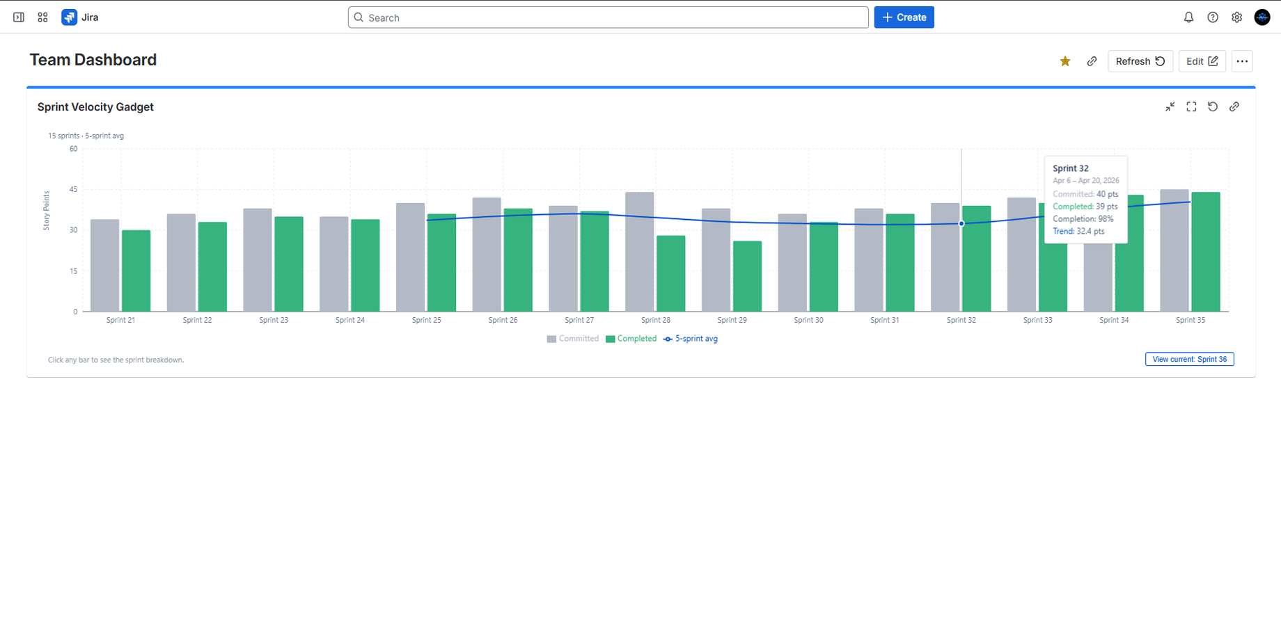The height and width of the screenshot is (626, 1281).
Task: Open the notifications bell
Action: pos(1188,17)
